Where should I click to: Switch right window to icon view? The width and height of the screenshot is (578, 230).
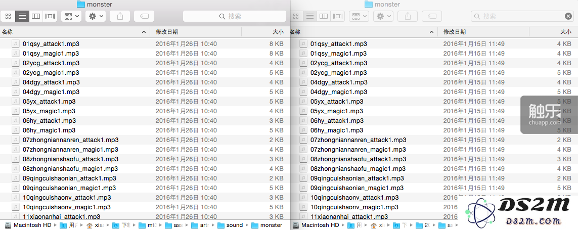pyautogui.click(x=296, y=16)
